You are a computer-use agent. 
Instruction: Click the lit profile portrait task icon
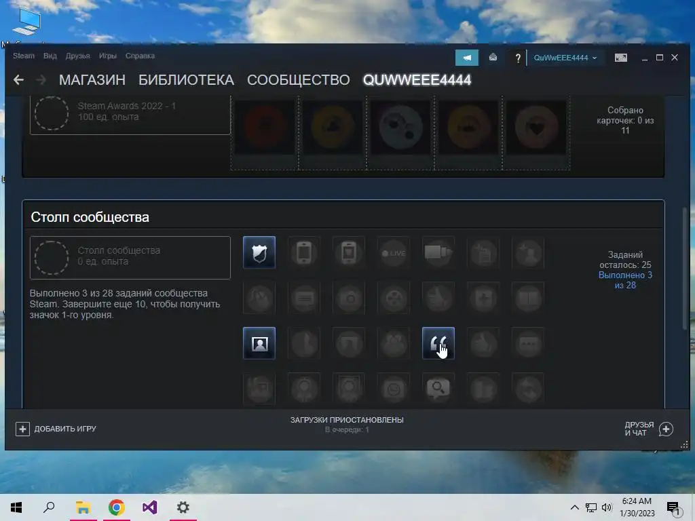pos(259,343)
